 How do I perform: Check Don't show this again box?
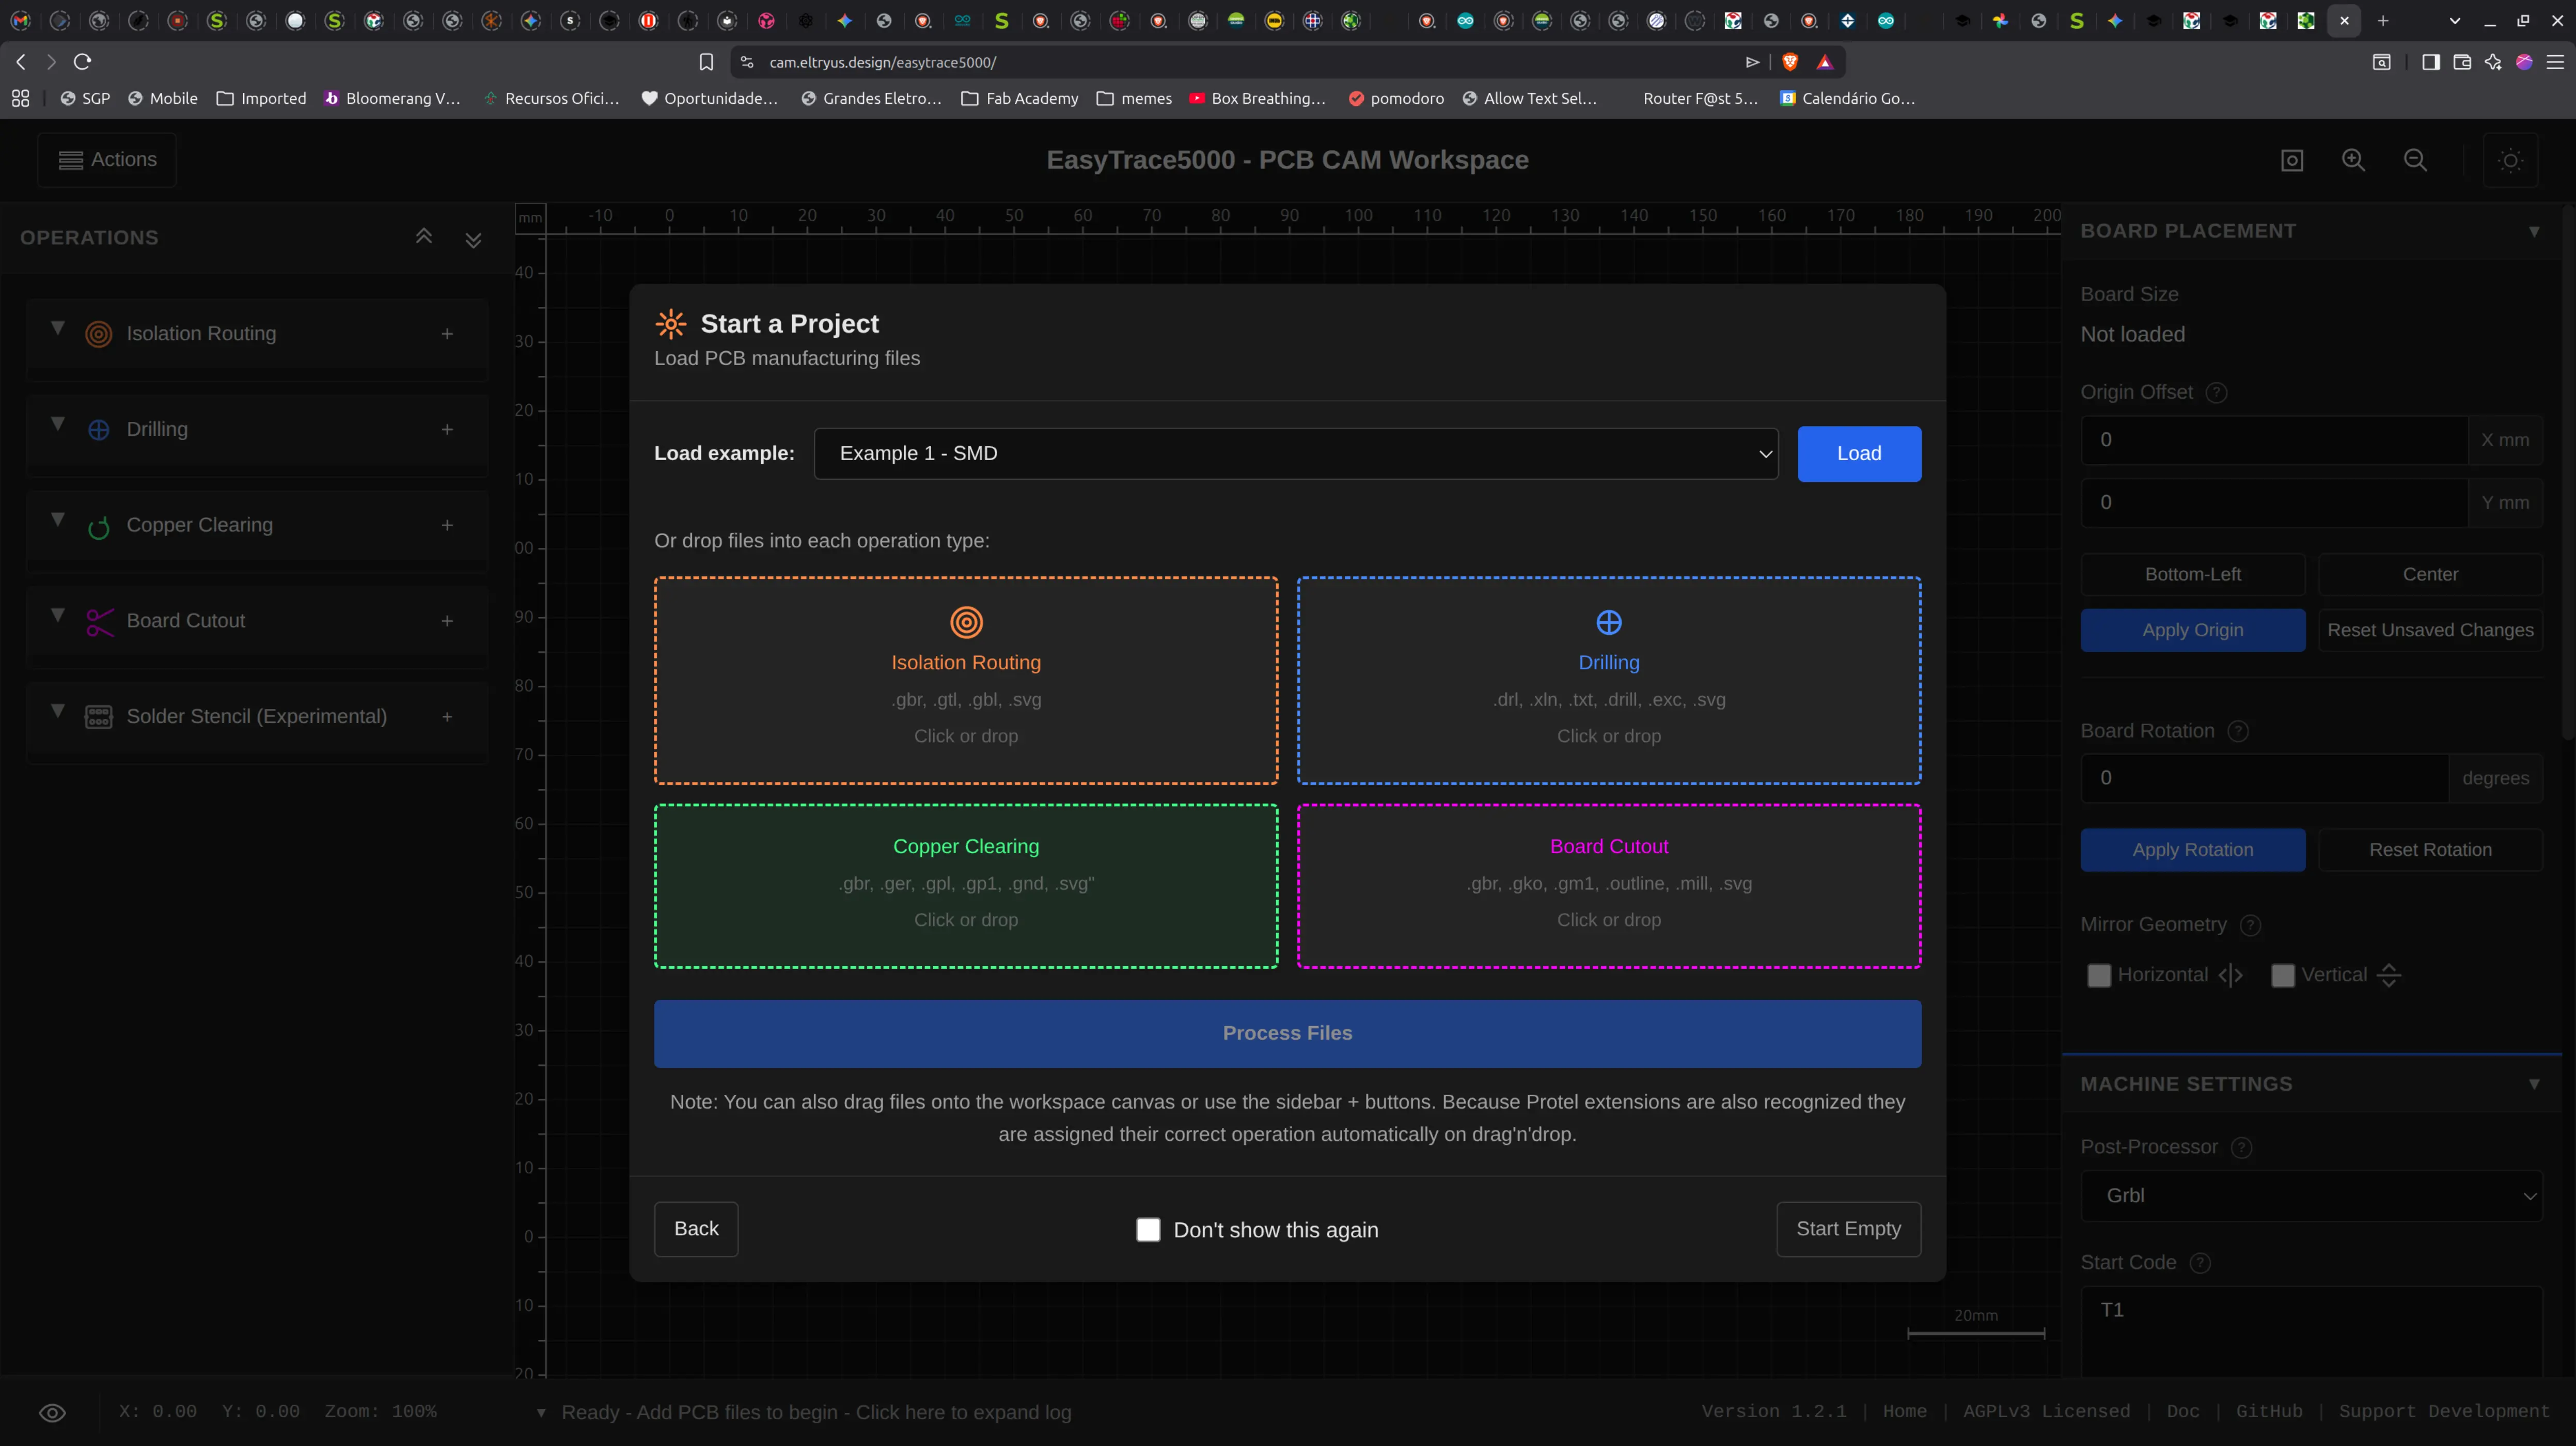point(1148,1229)
